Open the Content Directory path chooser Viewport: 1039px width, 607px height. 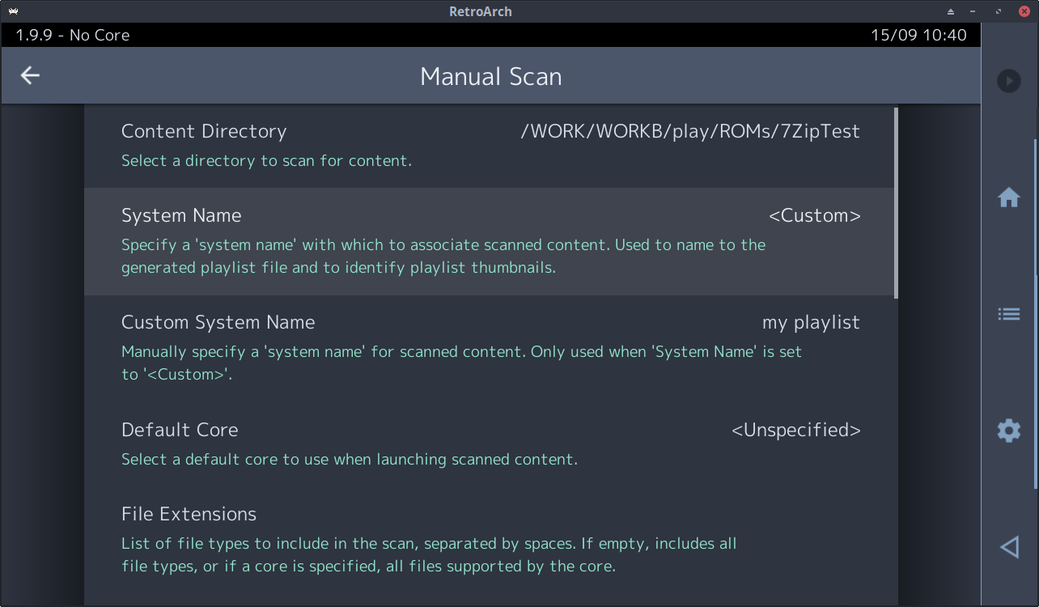[690, 130]
